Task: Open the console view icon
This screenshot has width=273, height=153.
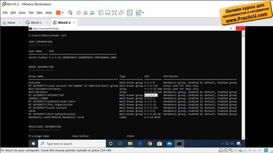Action: tap(130, 13)
